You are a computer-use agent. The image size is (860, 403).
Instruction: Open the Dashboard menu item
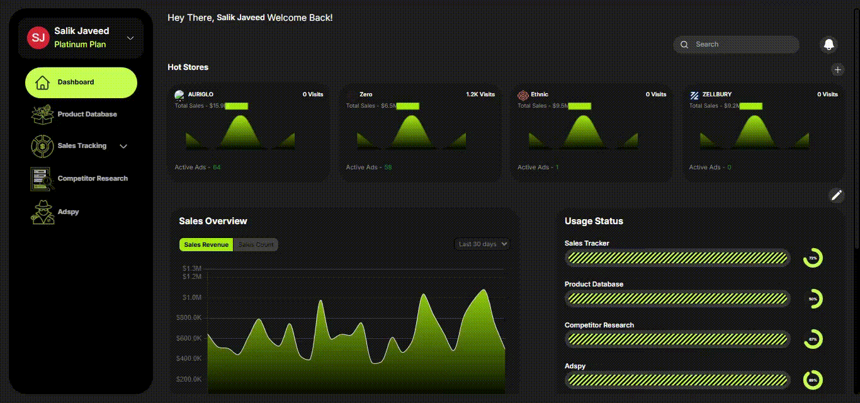click(81, 82)
